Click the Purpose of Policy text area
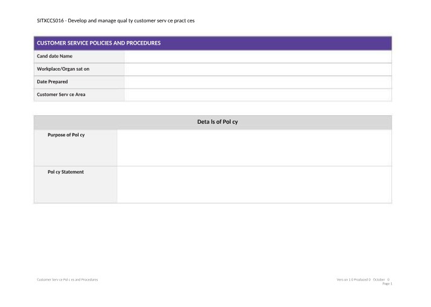The image size is (431, 307). 254,148
